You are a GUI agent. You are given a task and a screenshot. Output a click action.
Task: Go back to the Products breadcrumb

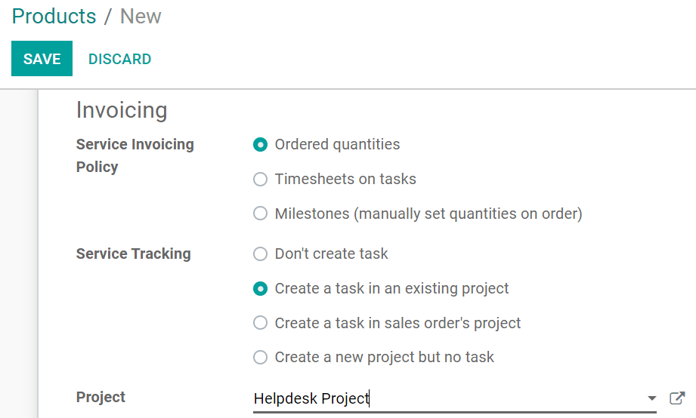click(54, 17)
